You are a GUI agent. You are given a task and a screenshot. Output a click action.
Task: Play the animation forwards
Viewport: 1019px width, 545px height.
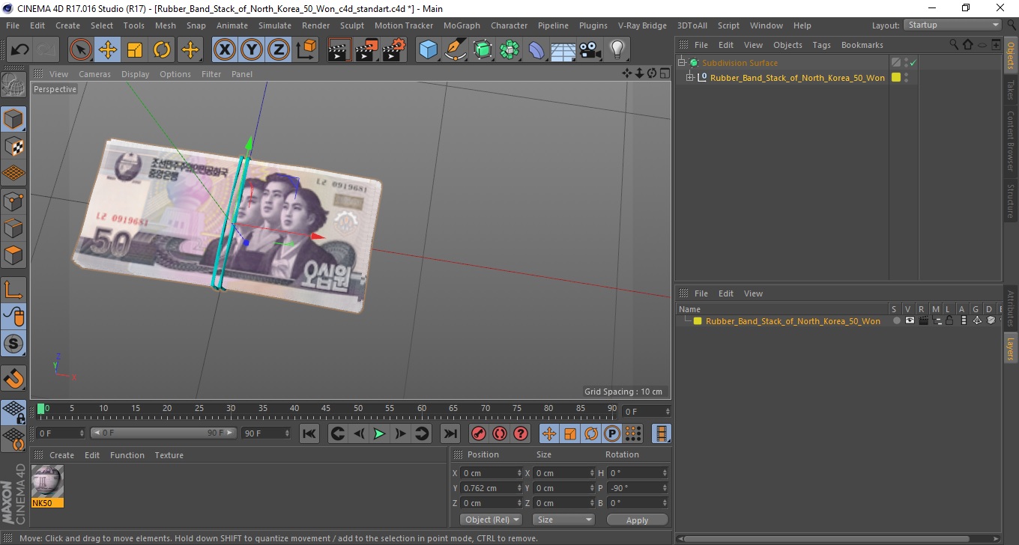tap(380, 433)
